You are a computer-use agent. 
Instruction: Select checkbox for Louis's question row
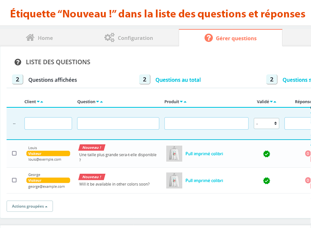tap(14, 153)
